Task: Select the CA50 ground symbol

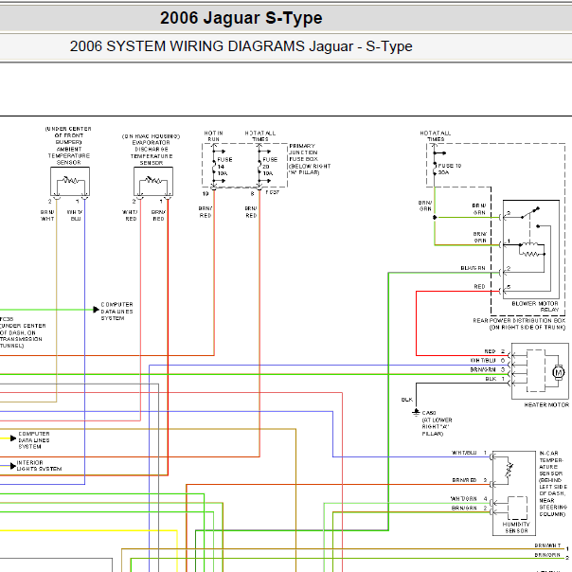Action: 416,413
